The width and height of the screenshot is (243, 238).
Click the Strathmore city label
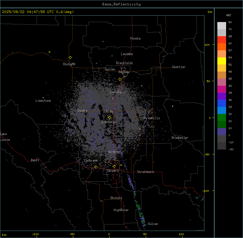pyautogui.click(x=145, y=172)
